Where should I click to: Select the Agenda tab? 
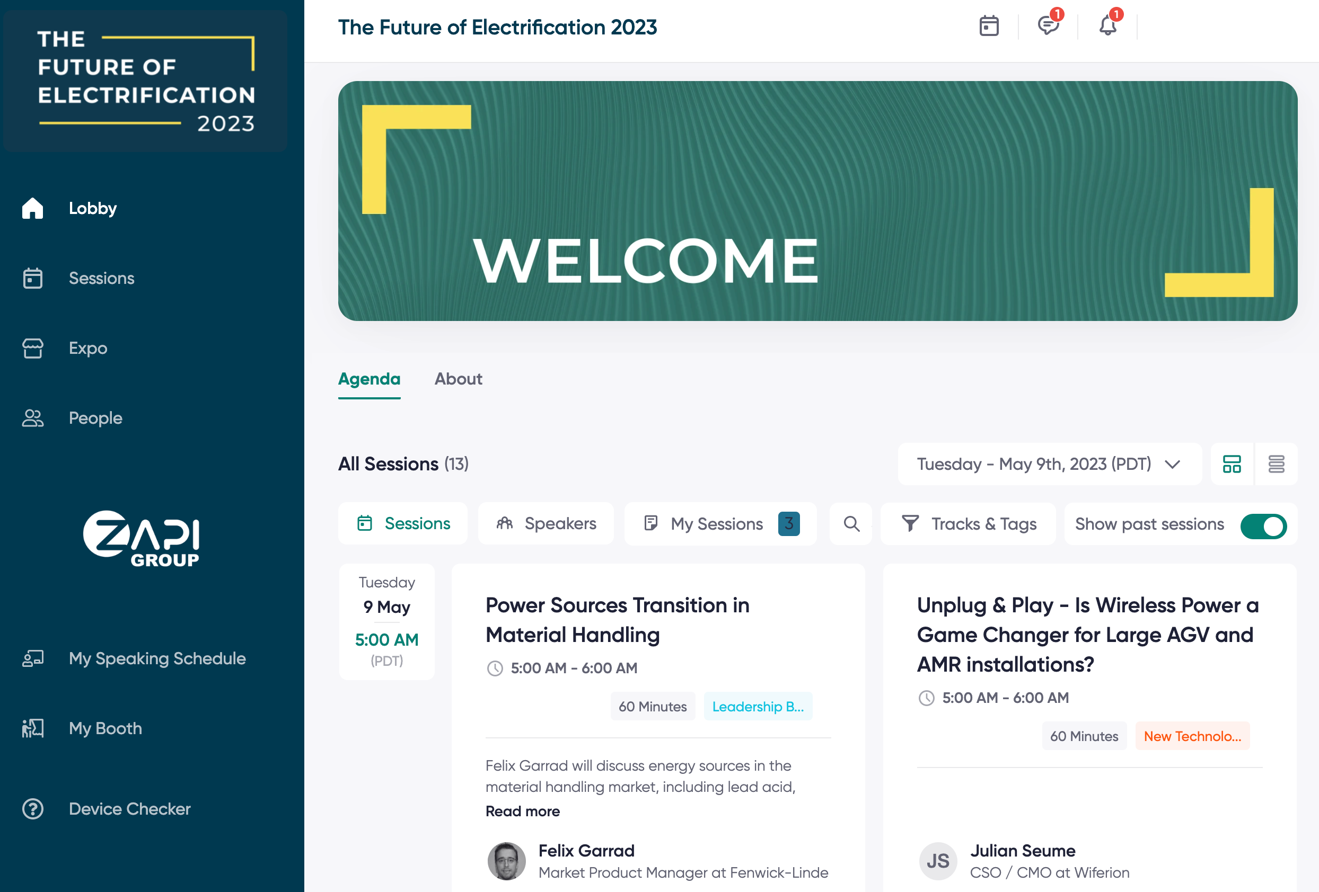point(369,379)
